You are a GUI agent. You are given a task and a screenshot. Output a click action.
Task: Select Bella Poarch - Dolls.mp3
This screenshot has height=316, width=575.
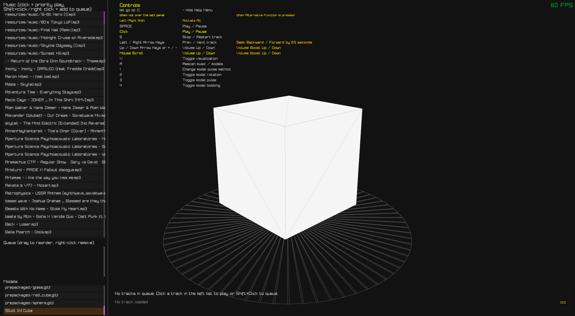pos(53,232)
